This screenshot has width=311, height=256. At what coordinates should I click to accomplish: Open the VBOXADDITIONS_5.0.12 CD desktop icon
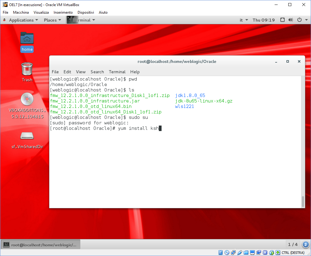pos(27,100)
